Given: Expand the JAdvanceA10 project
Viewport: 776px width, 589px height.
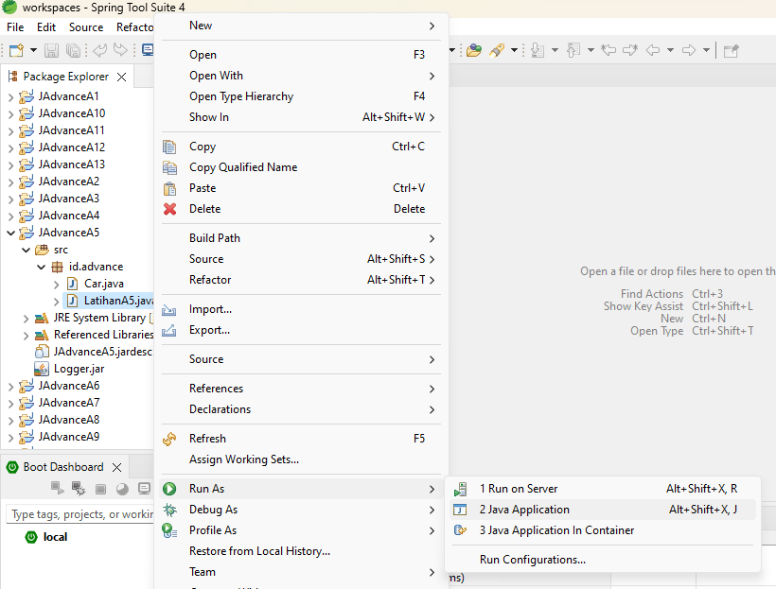Looking at the screenshot, I should pyautogui.click(x=11, y=114).
